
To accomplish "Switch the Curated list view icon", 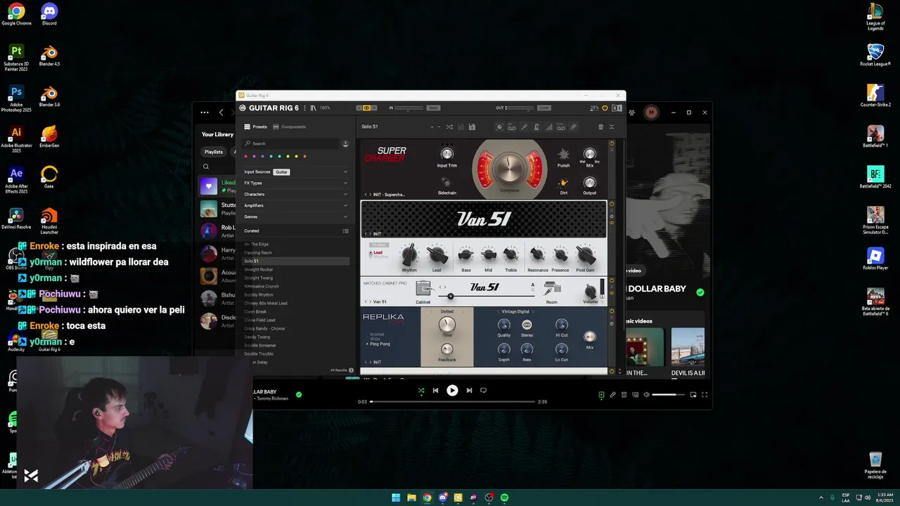I will coord(345,231).
